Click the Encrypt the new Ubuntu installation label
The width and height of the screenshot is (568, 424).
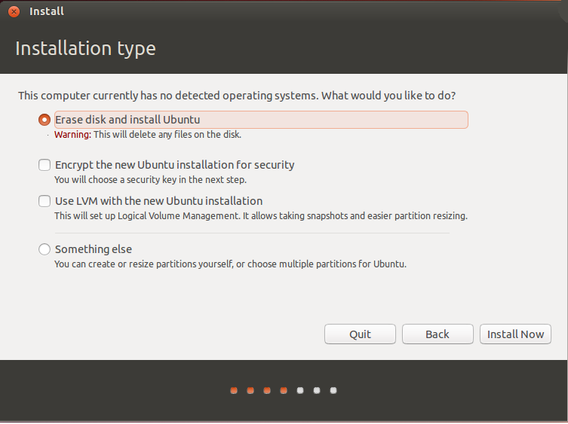coord(174,165)
